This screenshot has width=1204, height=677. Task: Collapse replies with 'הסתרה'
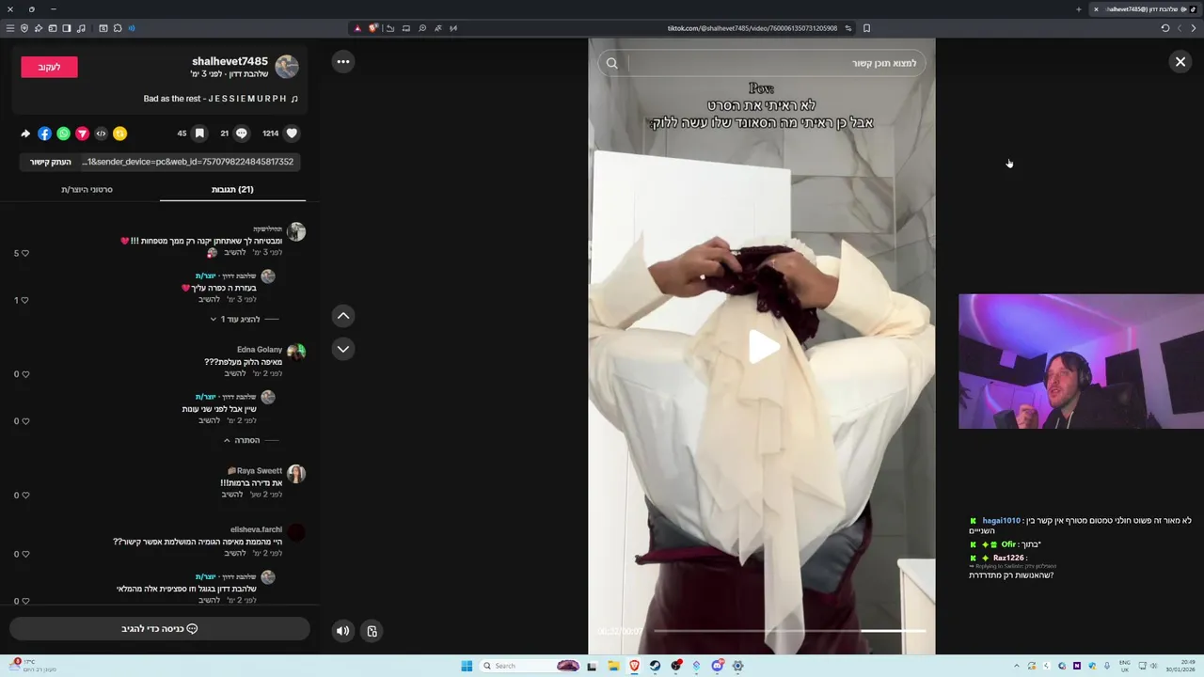tap(246, 440)
